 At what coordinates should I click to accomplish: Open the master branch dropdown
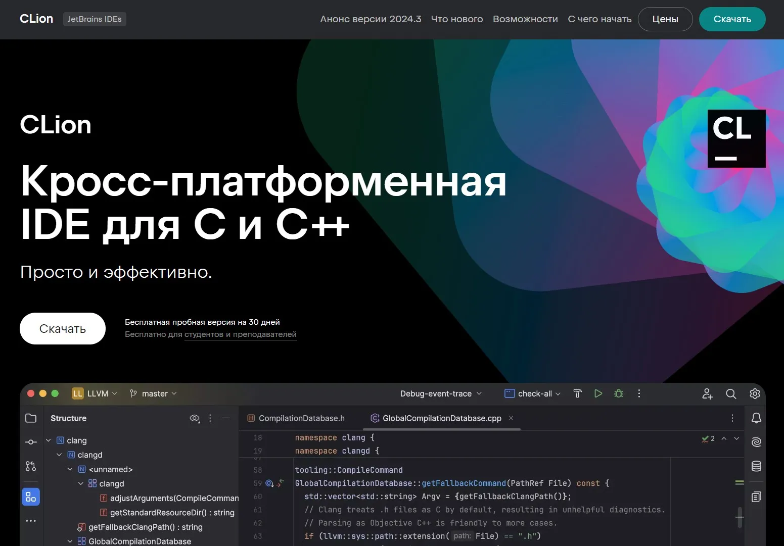click(x=153, y=393)
